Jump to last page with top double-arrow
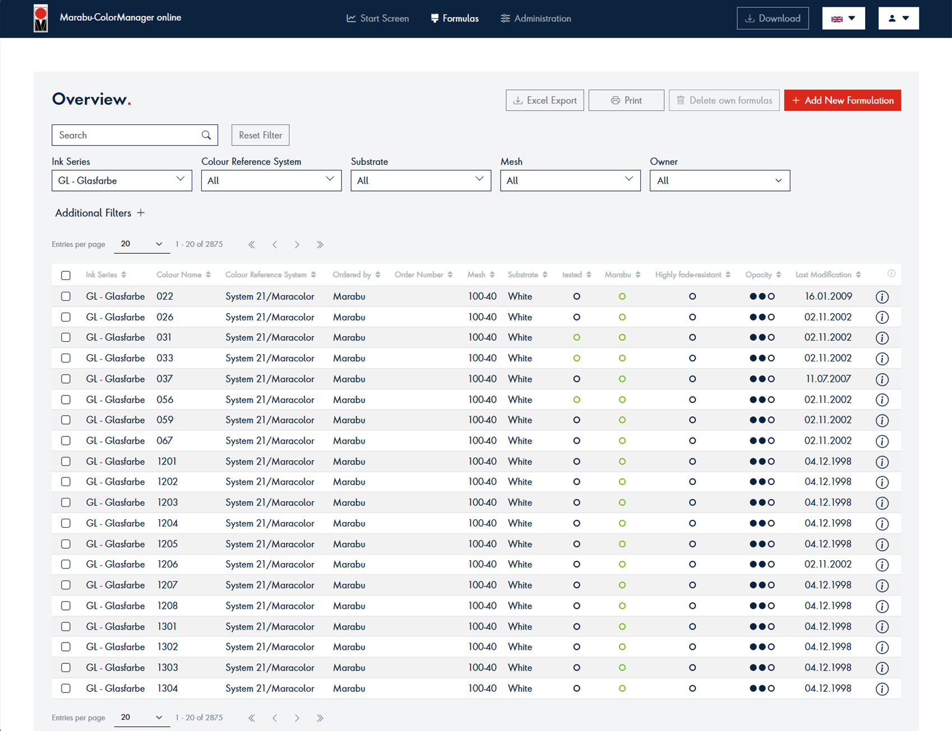The width and height of the screenshot is (952, 731). click(320, 245)
